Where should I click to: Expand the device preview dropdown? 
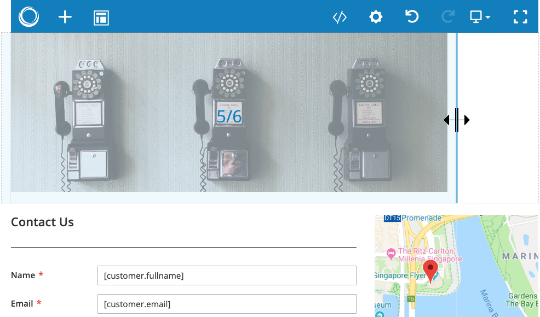(x=480, y=17)
